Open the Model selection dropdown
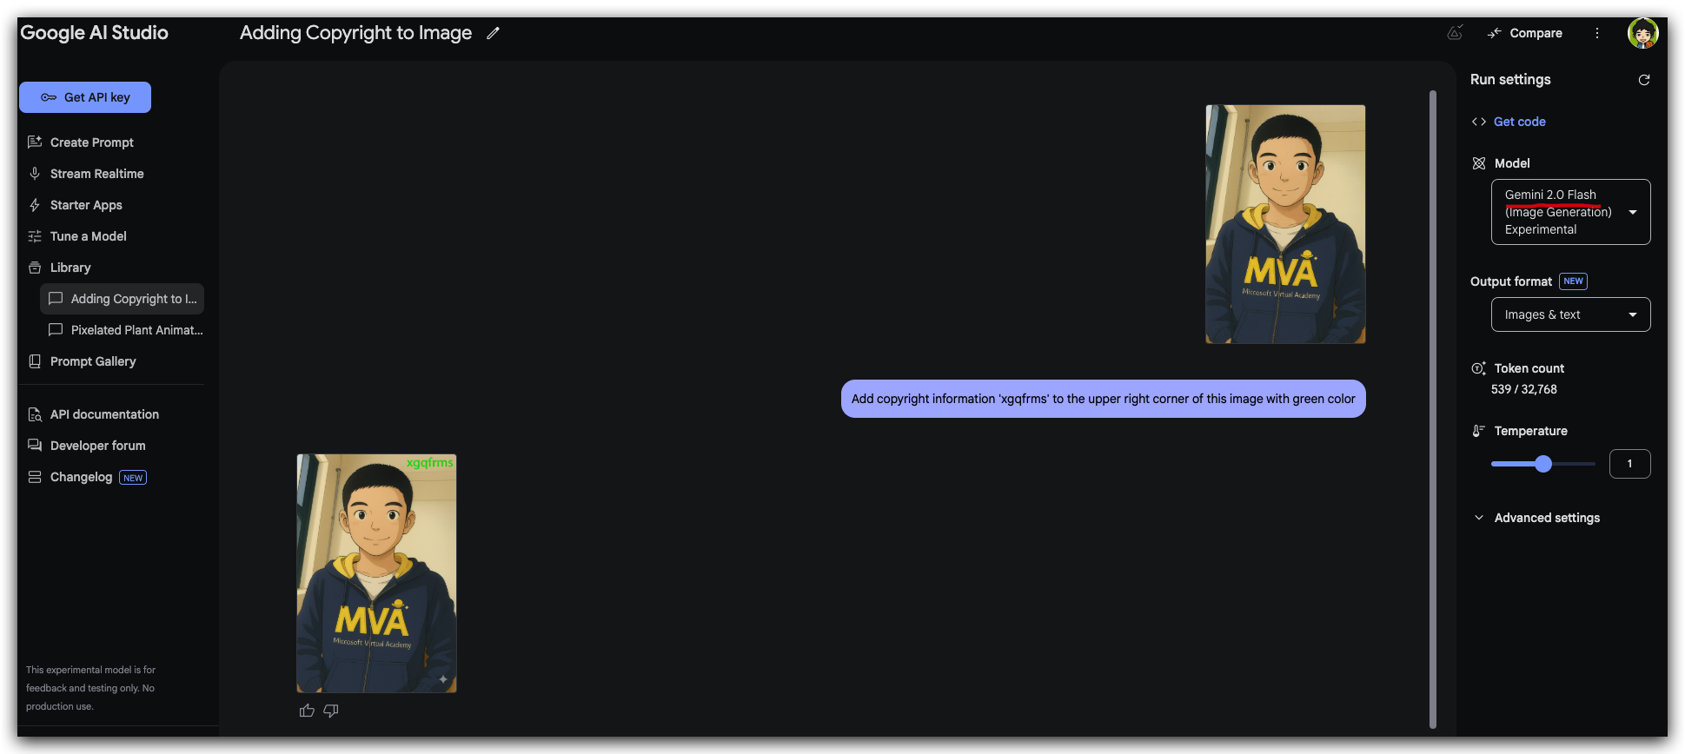Screen dimensions: 1685x754 [1570, 212]
